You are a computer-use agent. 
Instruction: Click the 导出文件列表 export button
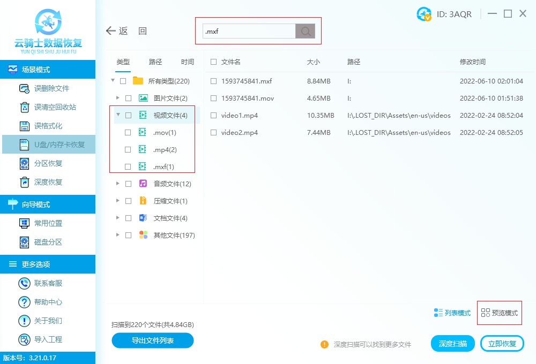152,340
